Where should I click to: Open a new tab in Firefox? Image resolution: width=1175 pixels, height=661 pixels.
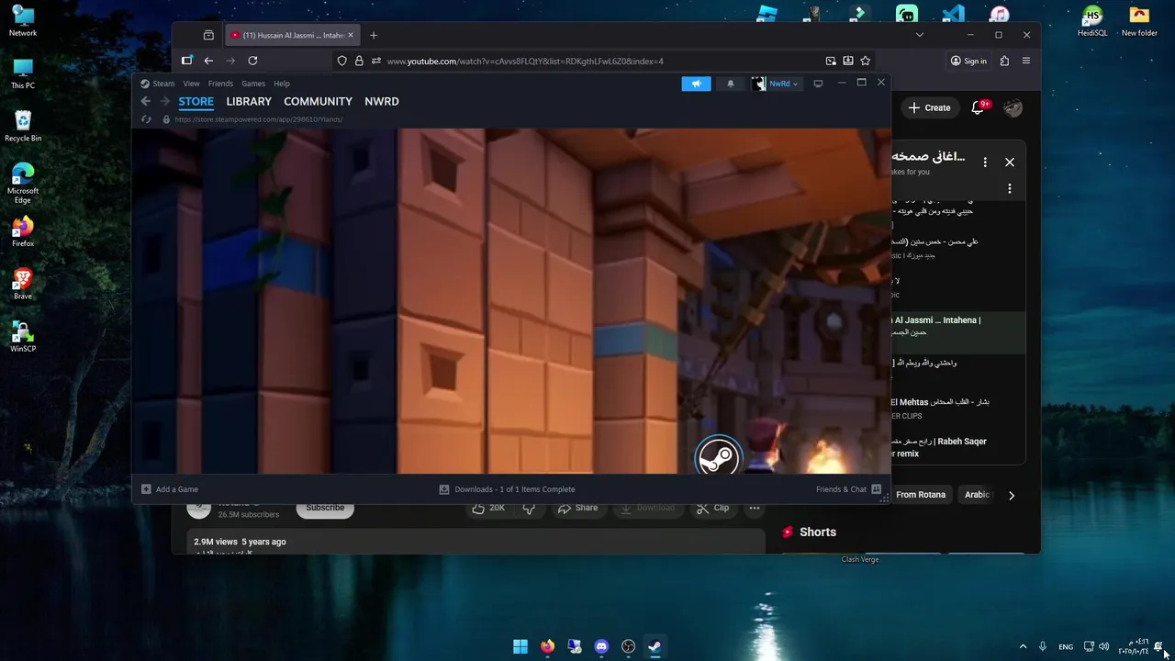coord(374,35)
